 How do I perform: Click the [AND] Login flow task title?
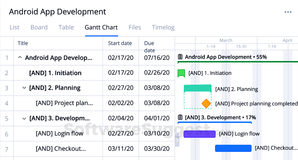click(60, 134)
